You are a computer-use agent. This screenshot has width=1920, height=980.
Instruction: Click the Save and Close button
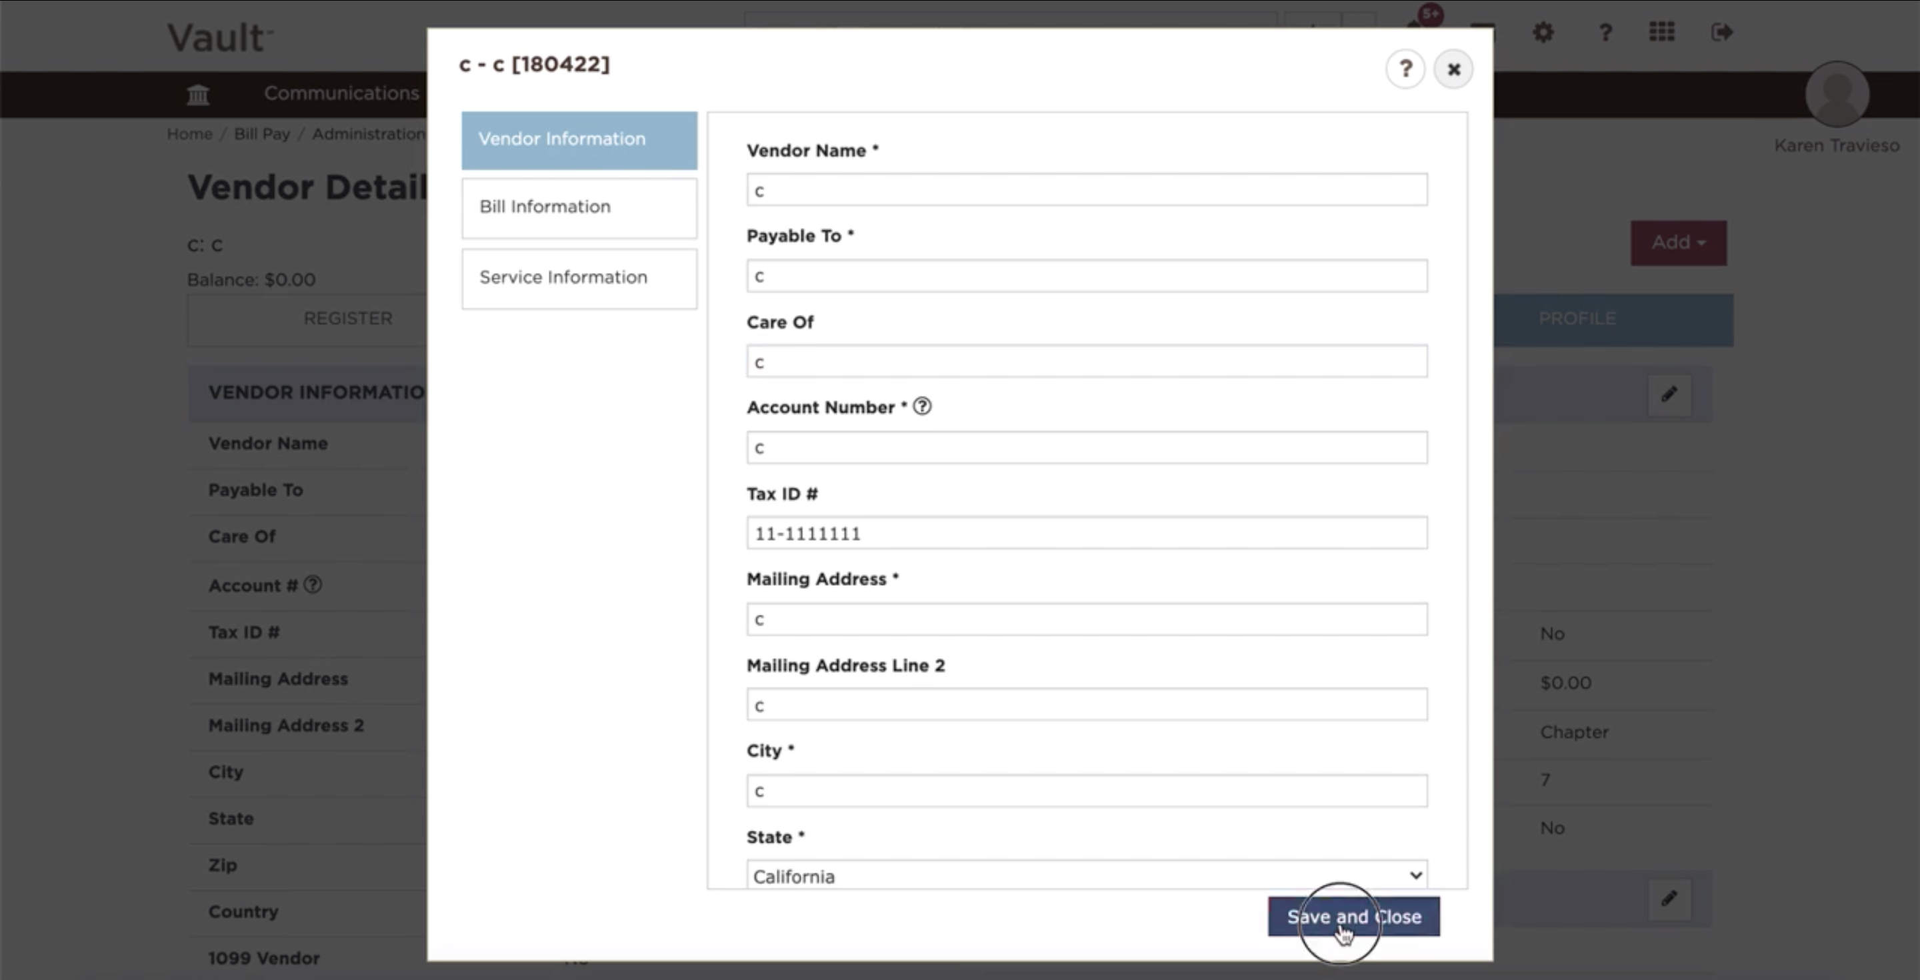pos(1352,917)
